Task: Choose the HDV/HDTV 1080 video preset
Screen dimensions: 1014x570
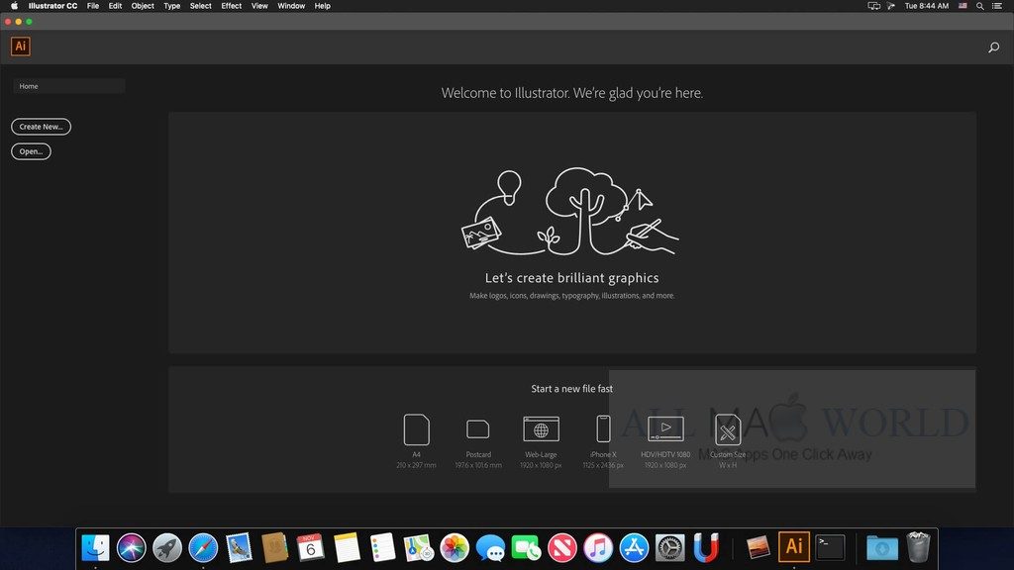Action: click(665, 441)
